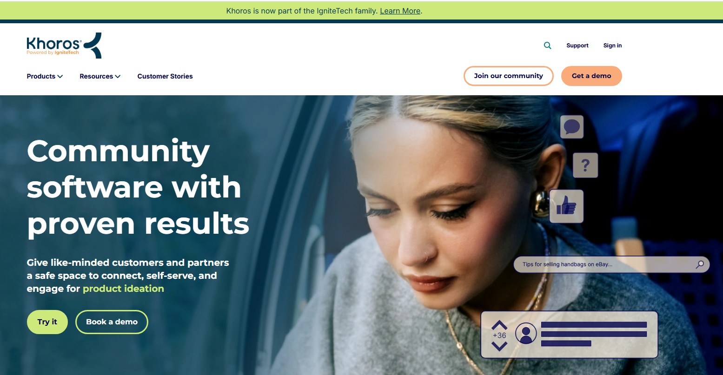This screenshot has width=723, height=375.
Task: Expand the Products dropdown menu
Action: [45, 76]
